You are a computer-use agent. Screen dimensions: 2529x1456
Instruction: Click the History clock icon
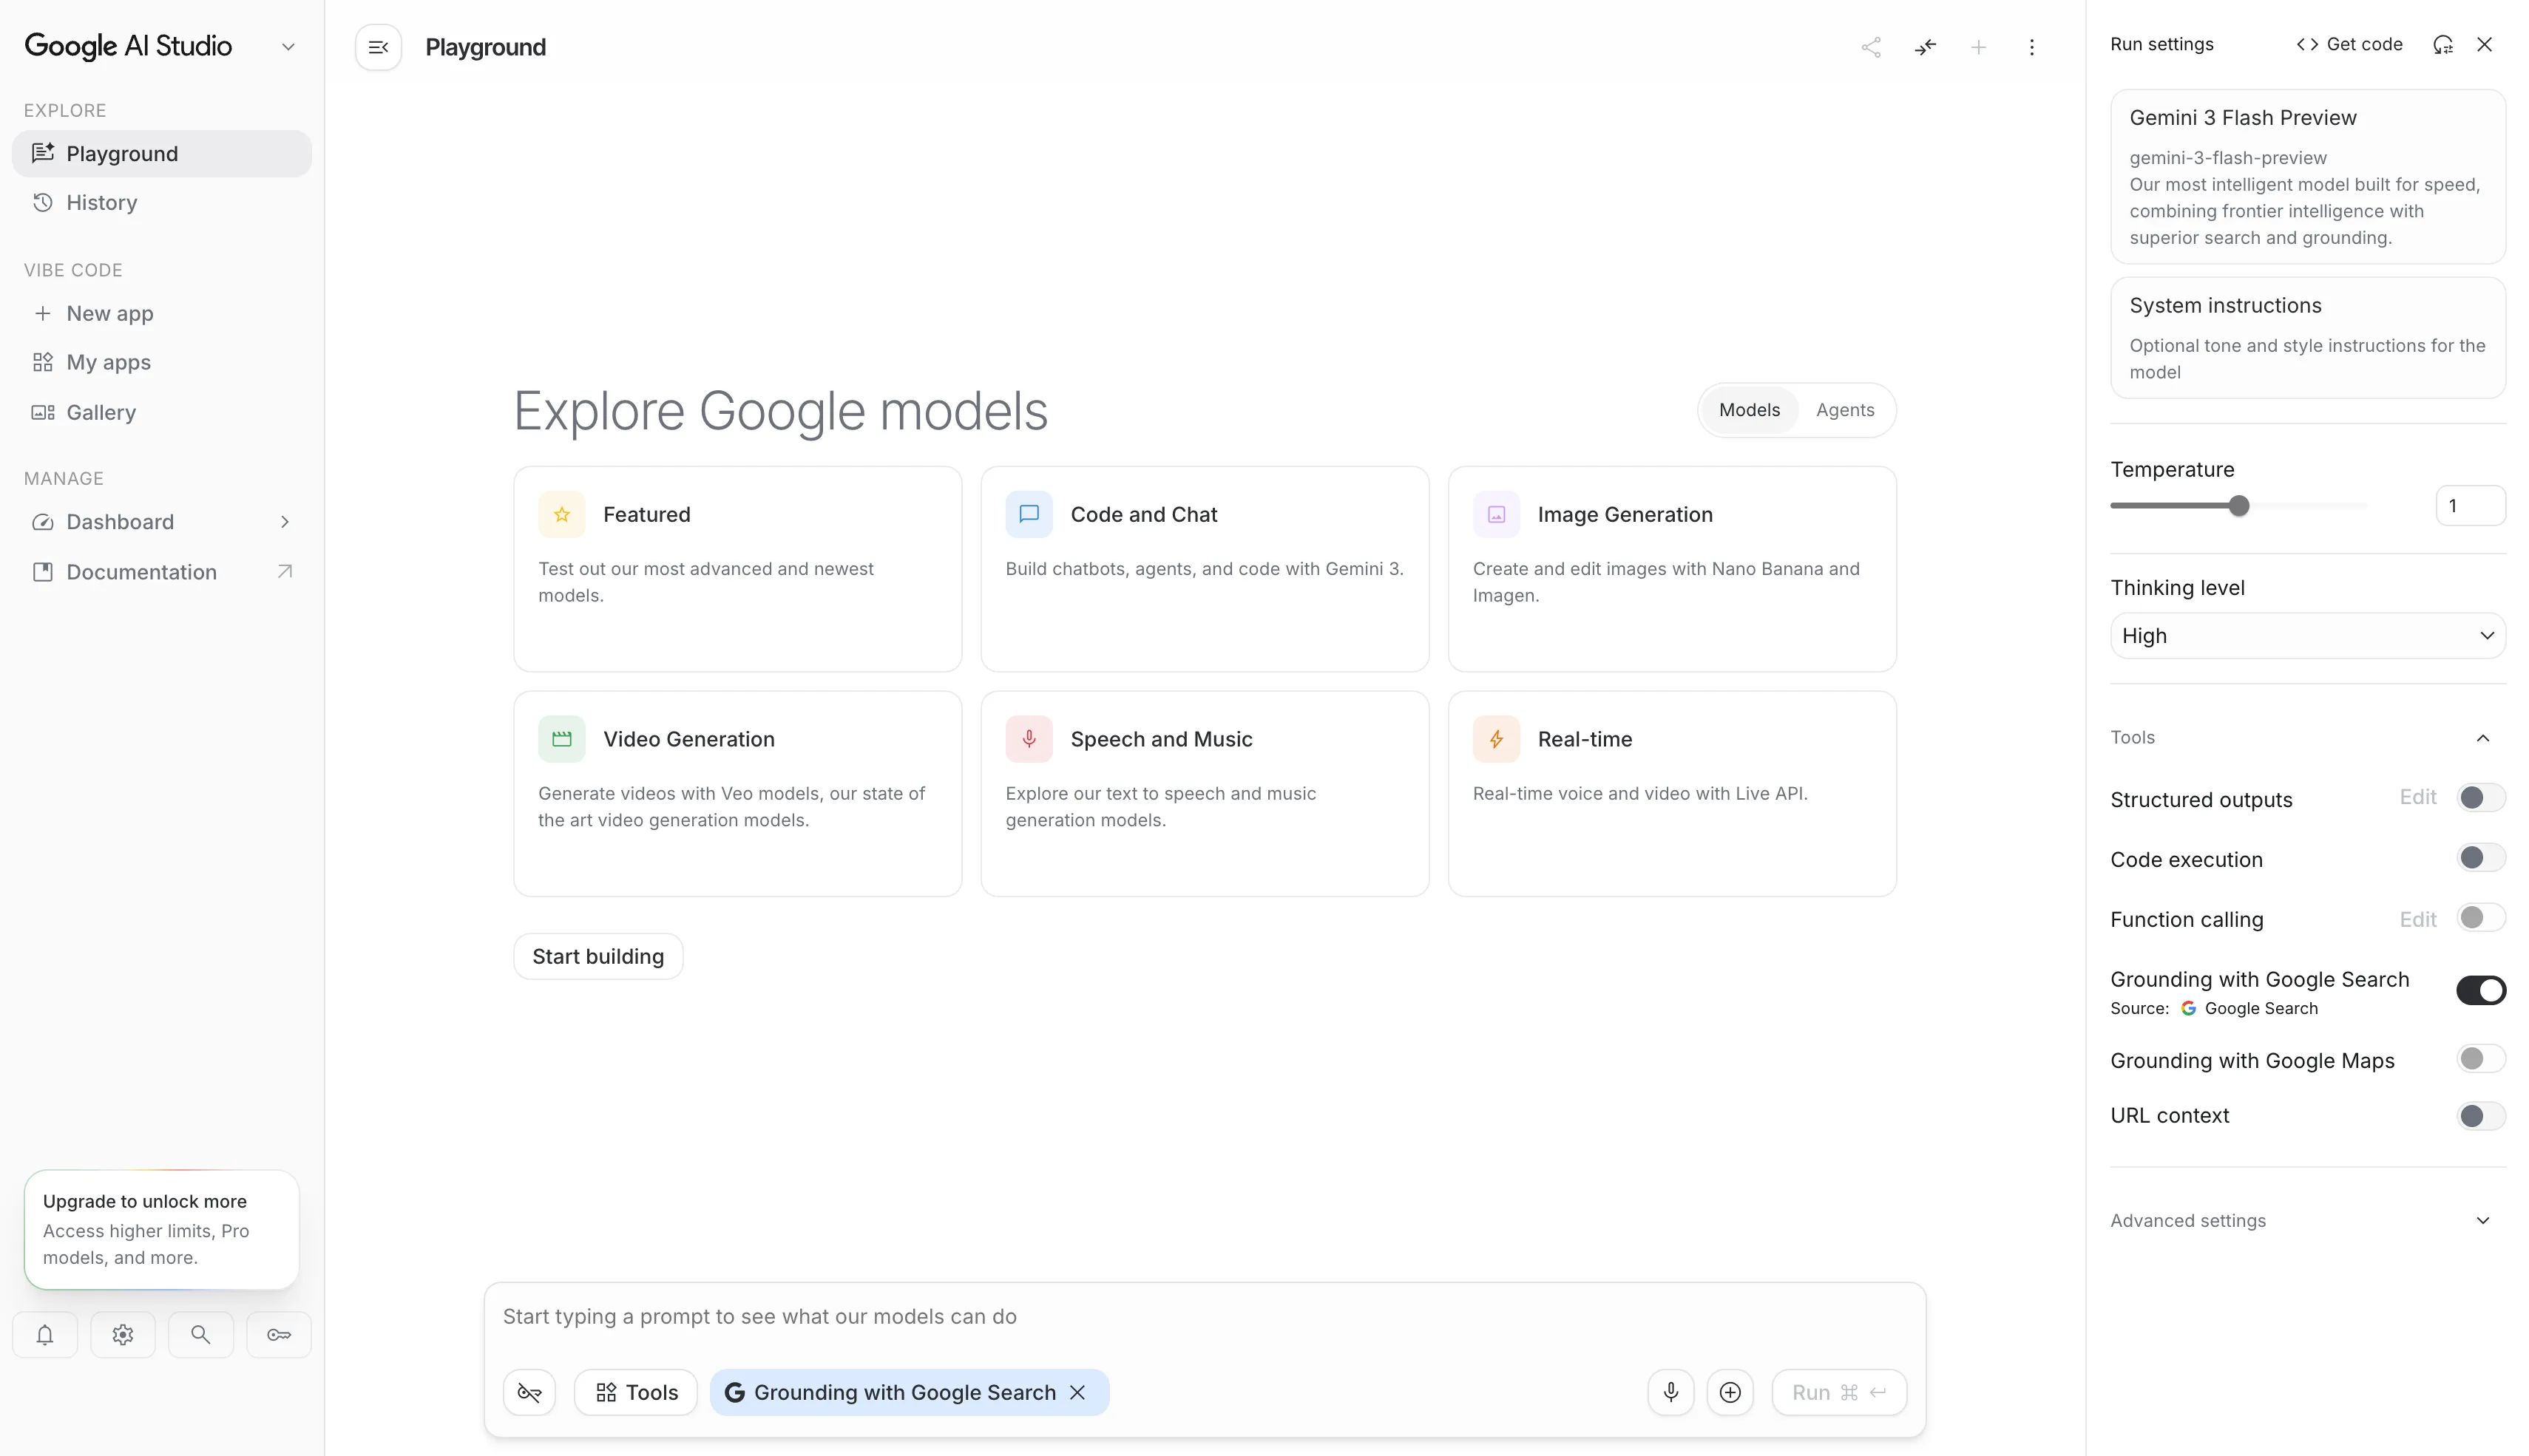click(x=42, y=202)
